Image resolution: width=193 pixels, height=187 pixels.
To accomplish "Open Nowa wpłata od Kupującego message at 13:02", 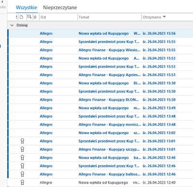I will (x=100, y=133).
